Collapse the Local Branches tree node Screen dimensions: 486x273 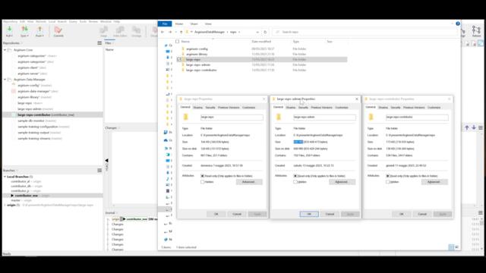(5, 177)
